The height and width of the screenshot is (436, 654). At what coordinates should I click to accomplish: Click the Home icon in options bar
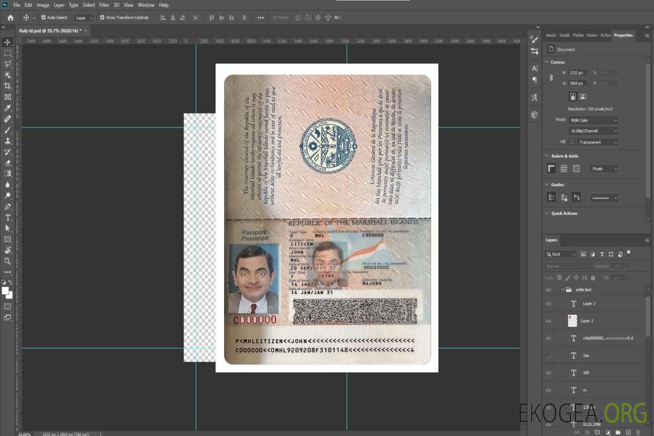pos(10,18)
